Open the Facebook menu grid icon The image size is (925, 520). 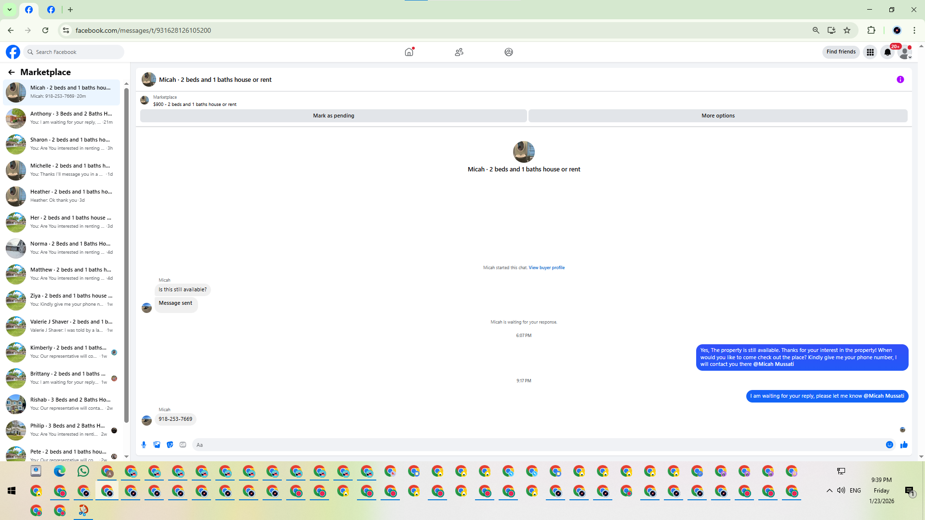point(870,52)
